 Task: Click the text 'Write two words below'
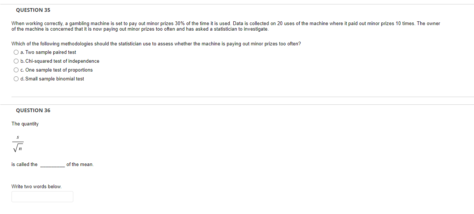(36, 186)
